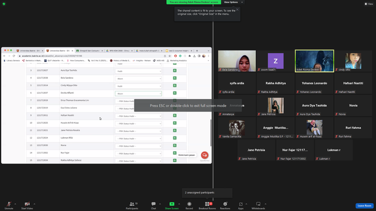Click green action icon in Nur Fajar row
The height and width of the screenshot is (211, 376).
click(174, 153)
